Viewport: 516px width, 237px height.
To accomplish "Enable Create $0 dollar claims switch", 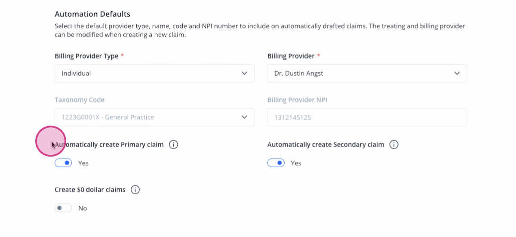I will (63, 208).
